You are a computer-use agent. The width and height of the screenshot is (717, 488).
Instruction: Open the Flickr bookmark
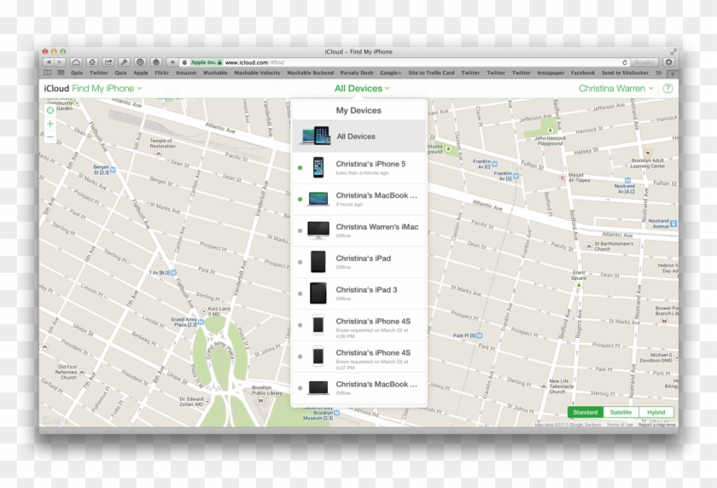tap(161, 73)
